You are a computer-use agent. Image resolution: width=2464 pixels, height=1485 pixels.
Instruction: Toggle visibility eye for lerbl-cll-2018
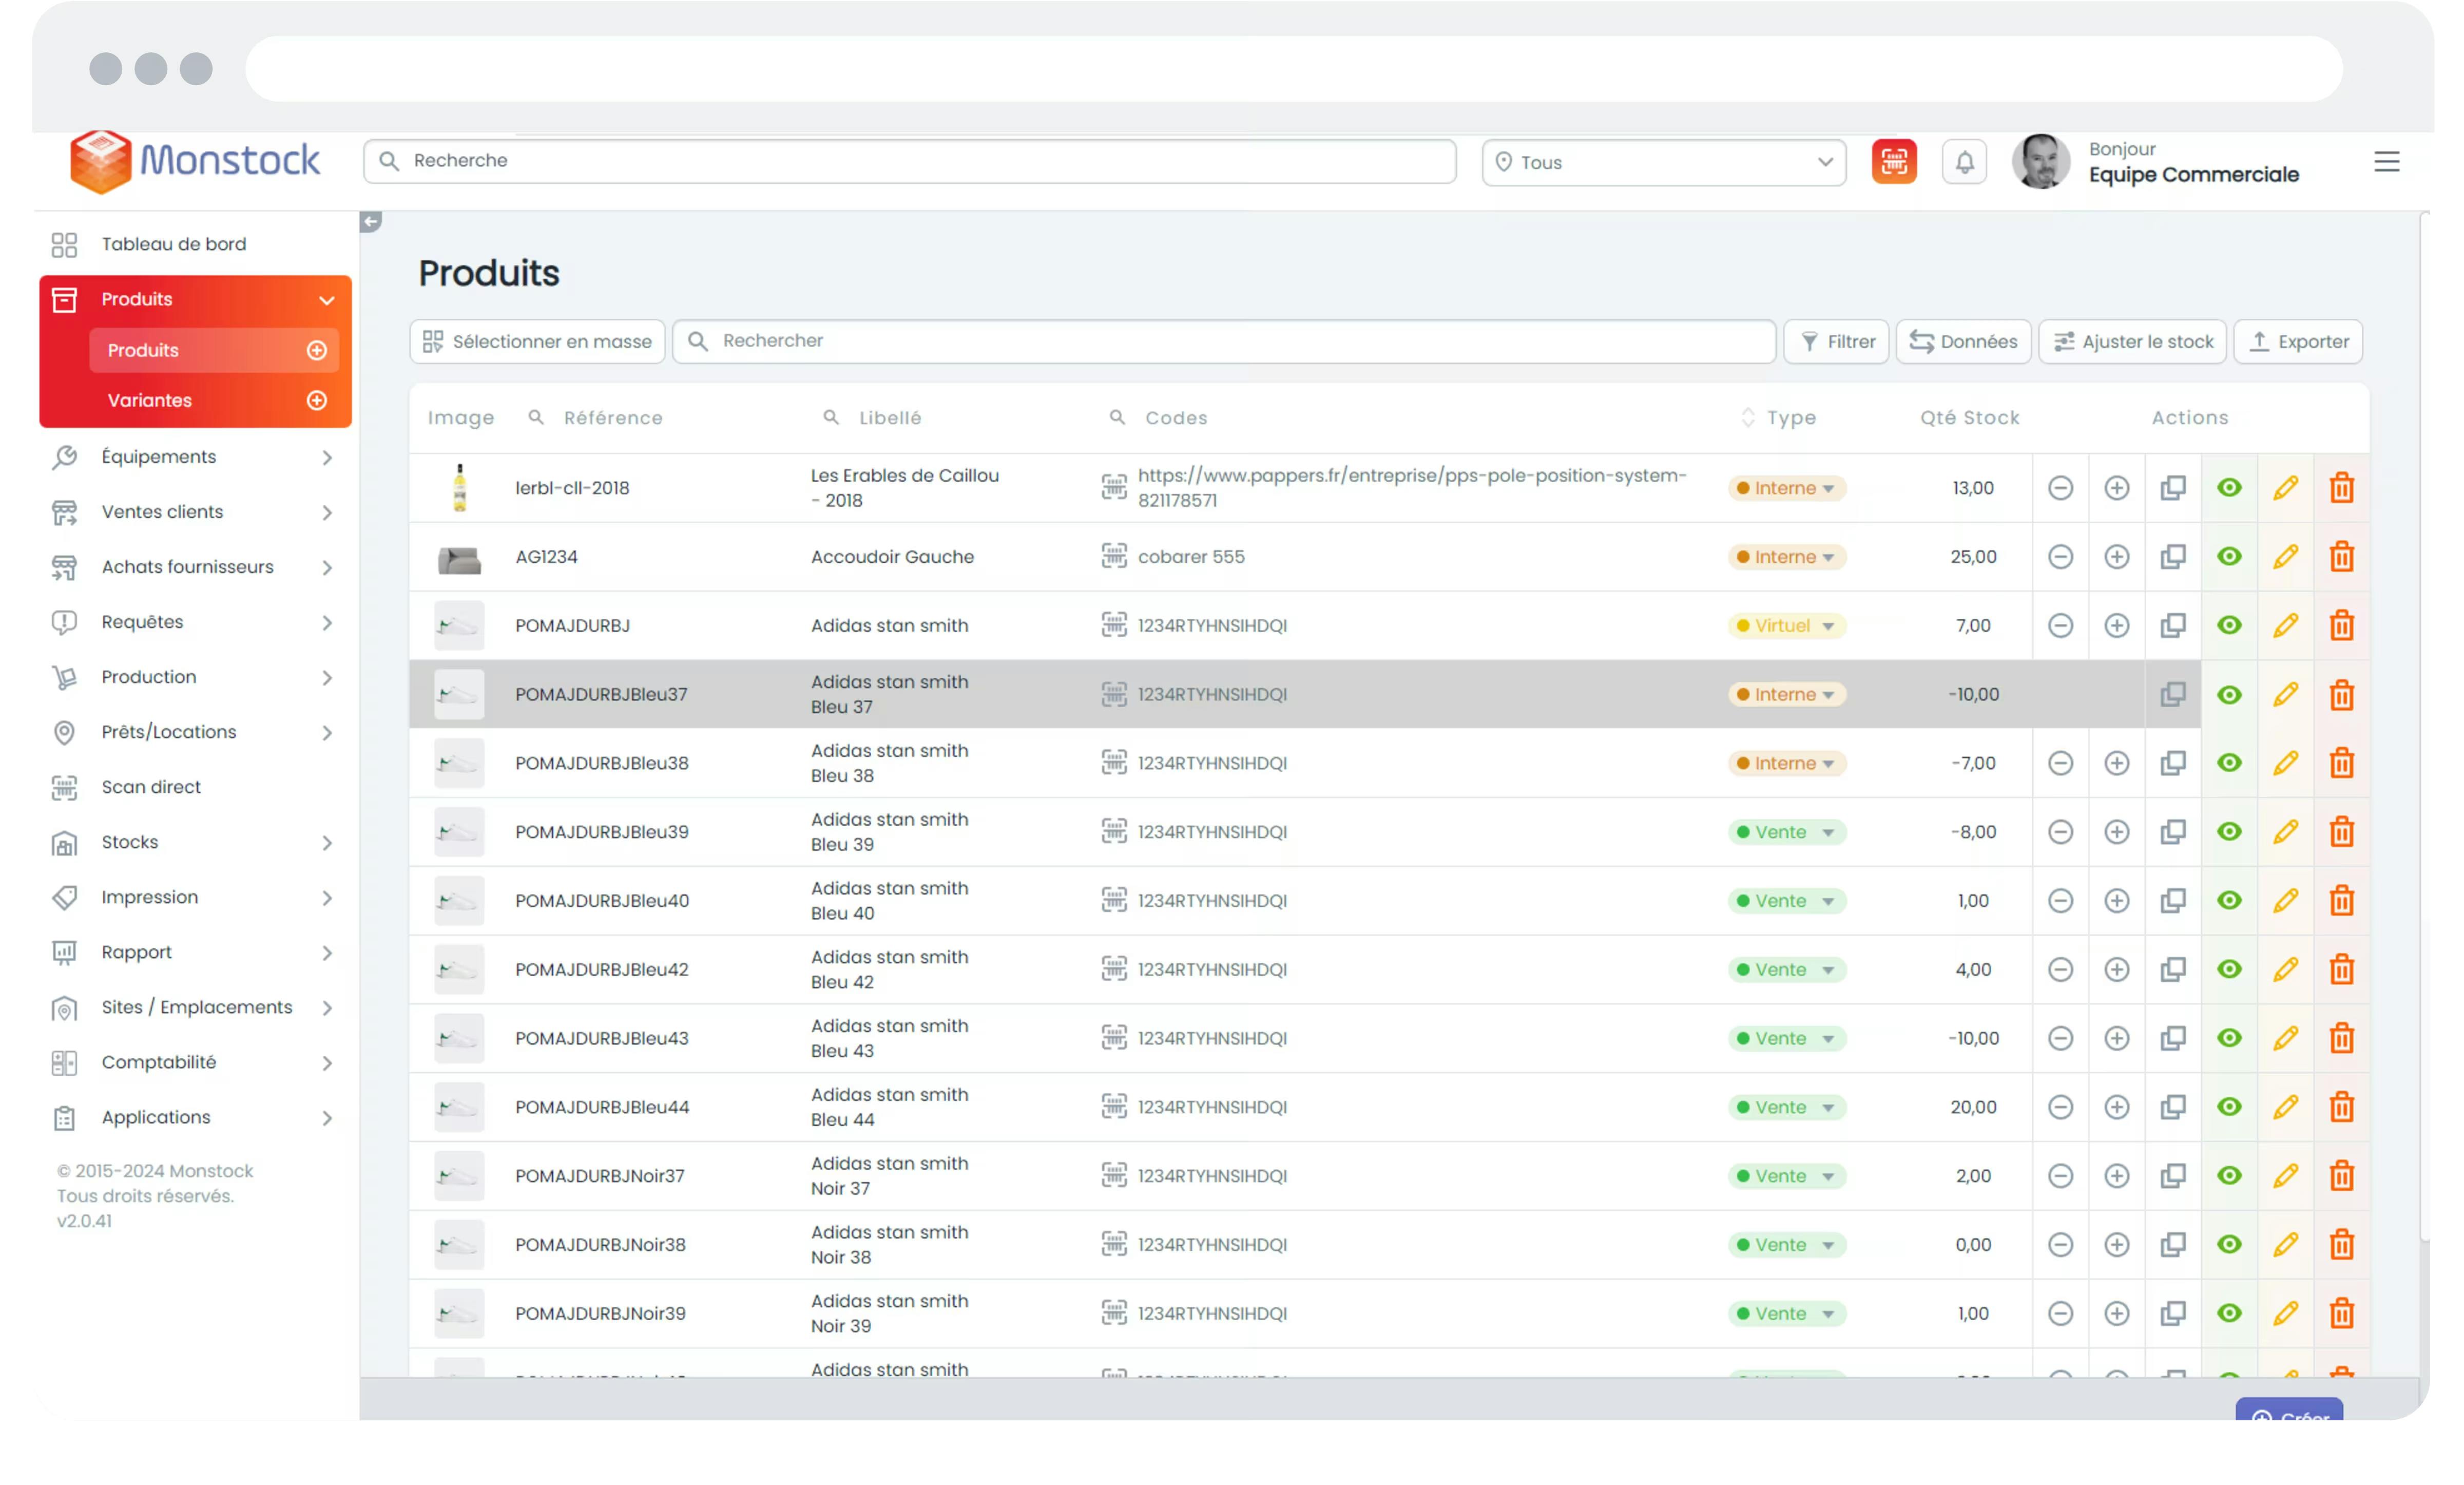coord(2228,488)
